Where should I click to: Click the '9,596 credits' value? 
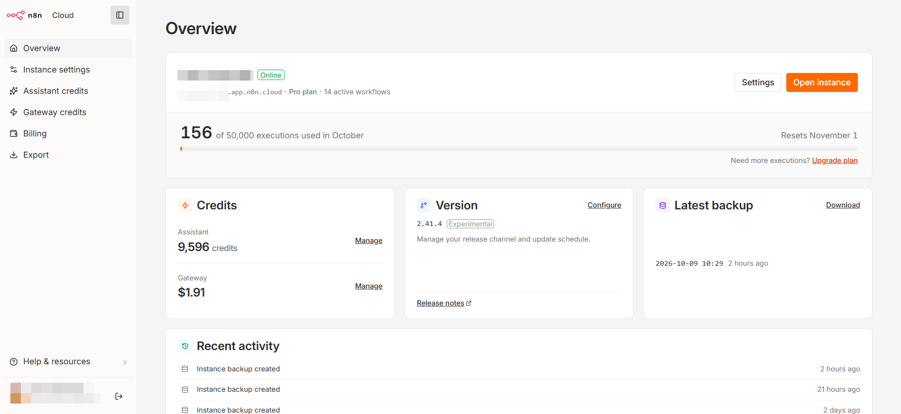click(207, 247)
